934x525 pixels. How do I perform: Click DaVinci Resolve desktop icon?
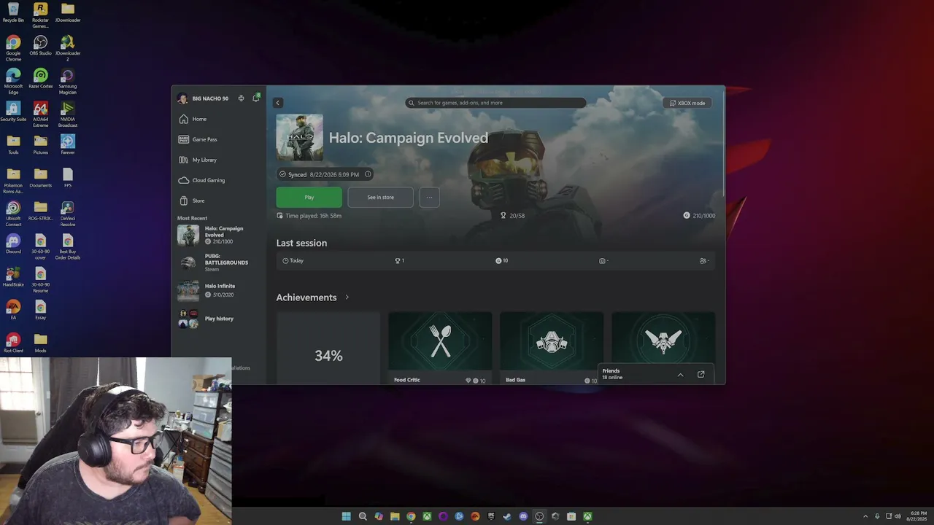pyautogui.click(x=68, y=214)
